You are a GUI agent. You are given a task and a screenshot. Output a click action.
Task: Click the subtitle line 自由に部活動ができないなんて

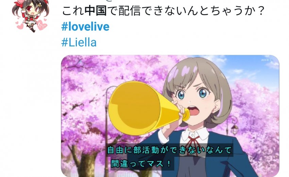169,150
